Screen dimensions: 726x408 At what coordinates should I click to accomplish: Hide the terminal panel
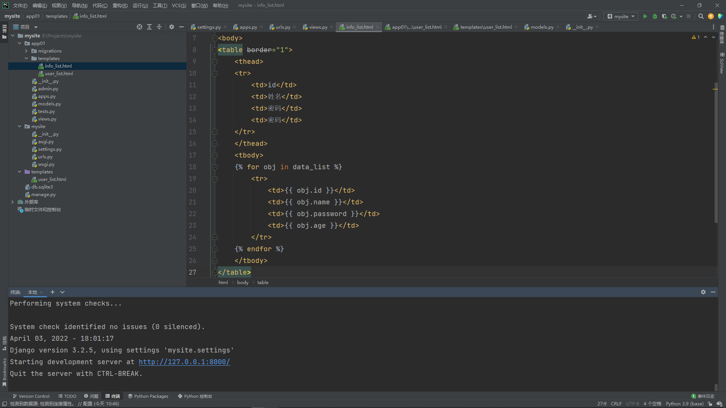click(x=713, y=292)
